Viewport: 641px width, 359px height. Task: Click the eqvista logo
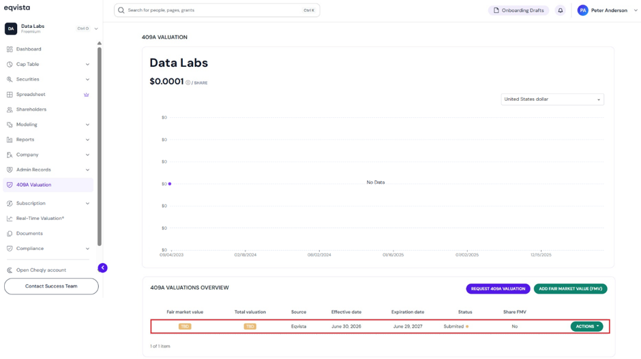pyautogui.click(x=17, y=7)
